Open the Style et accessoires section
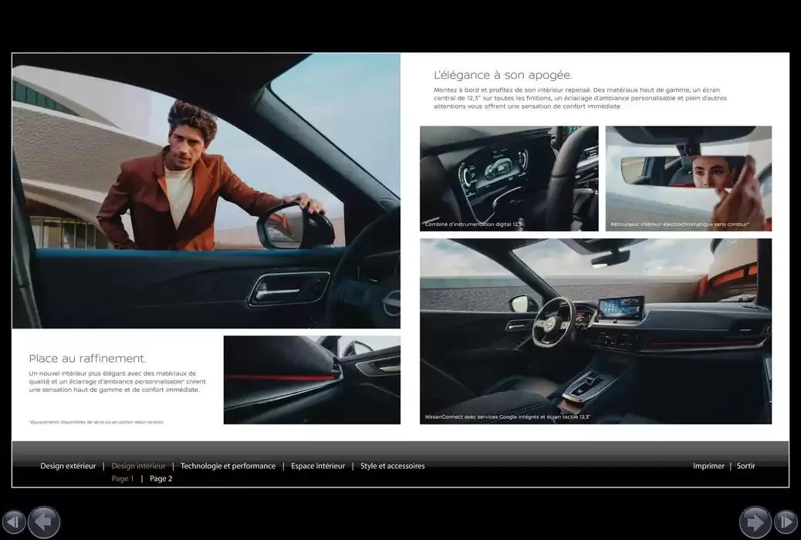 [x=391, y=465]
